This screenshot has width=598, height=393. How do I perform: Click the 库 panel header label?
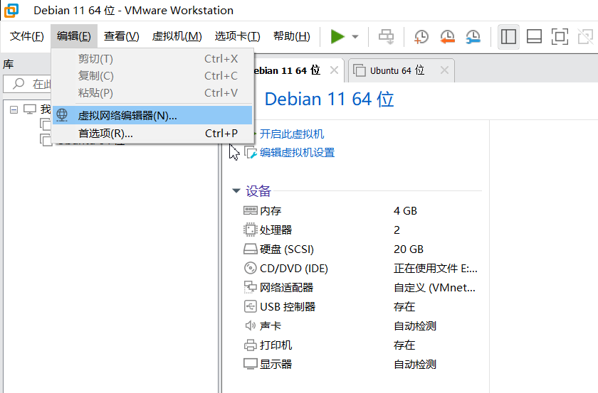(x=9, y=65)
